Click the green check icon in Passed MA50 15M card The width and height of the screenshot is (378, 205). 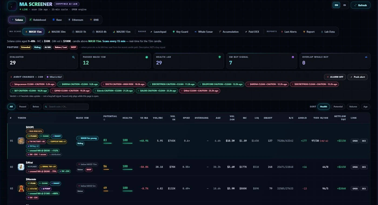point(147,57)
